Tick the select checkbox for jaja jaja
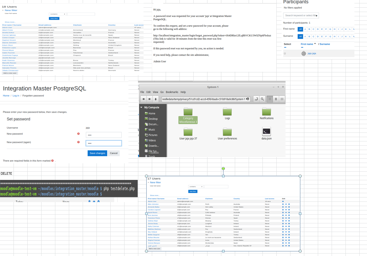The width and height of the screenshot is (367, 256). point(285,54)
